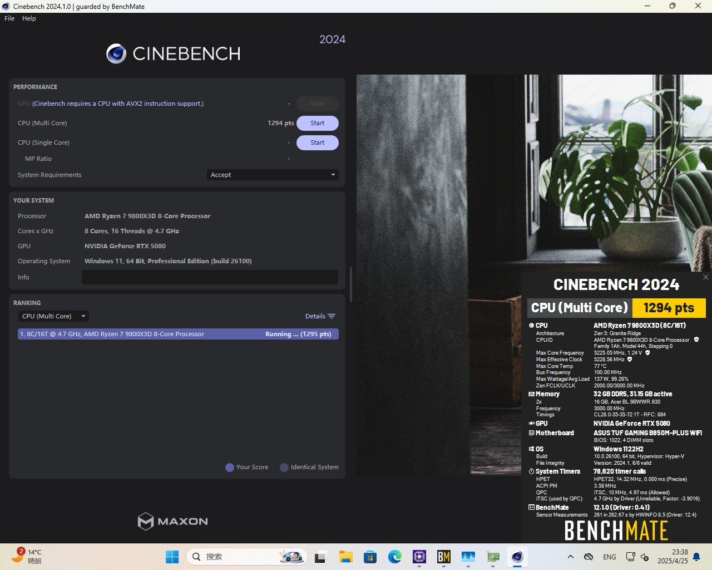The height and width of the screenshot is (570, 712).
Task: Click the Memory section icon in BenchMate
Action: pyautogui.click(x=531, y=394)
